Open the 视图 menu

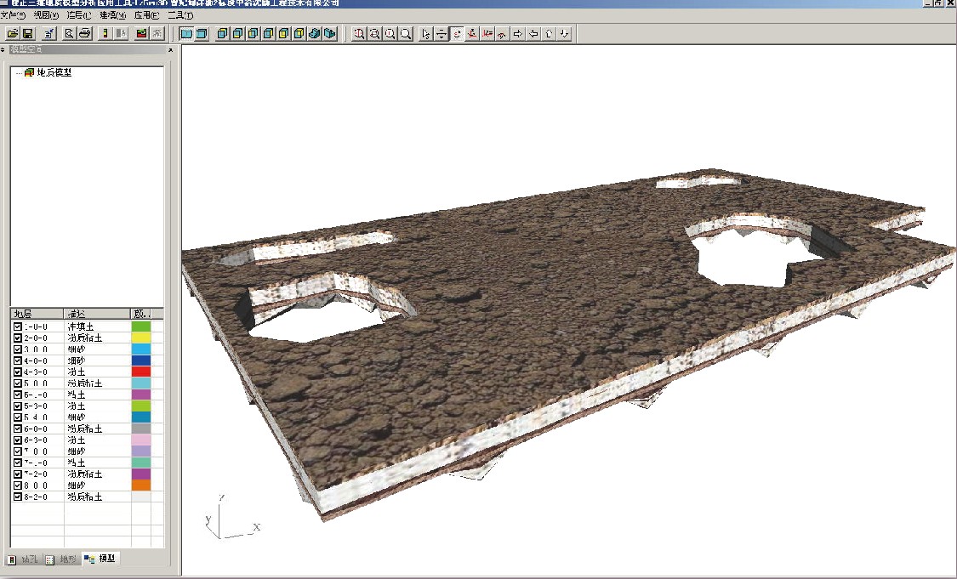click(x=46, y=15)
